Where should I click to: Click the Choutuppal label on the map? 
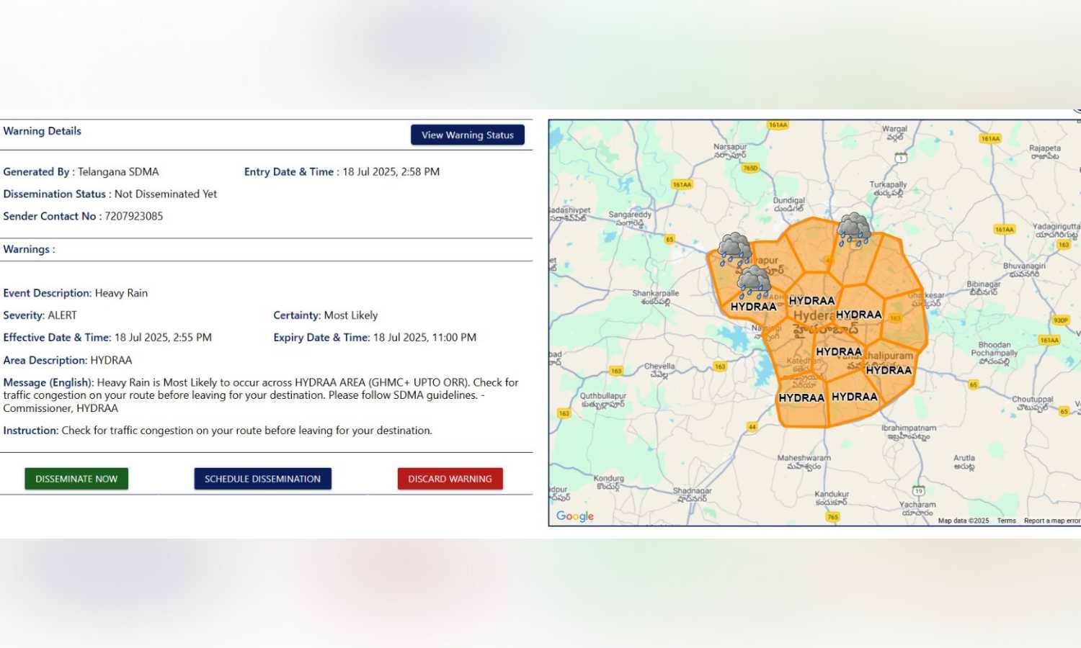click(1032, 403)
